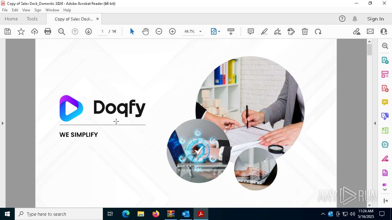Open the Help menu
Viewport: 392px width, 220px height.
[67, 10]
